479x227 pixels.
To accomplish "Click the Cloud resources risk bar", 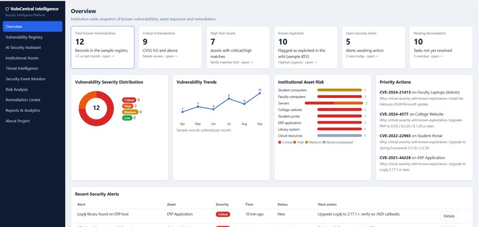I will tap(339, 135).
